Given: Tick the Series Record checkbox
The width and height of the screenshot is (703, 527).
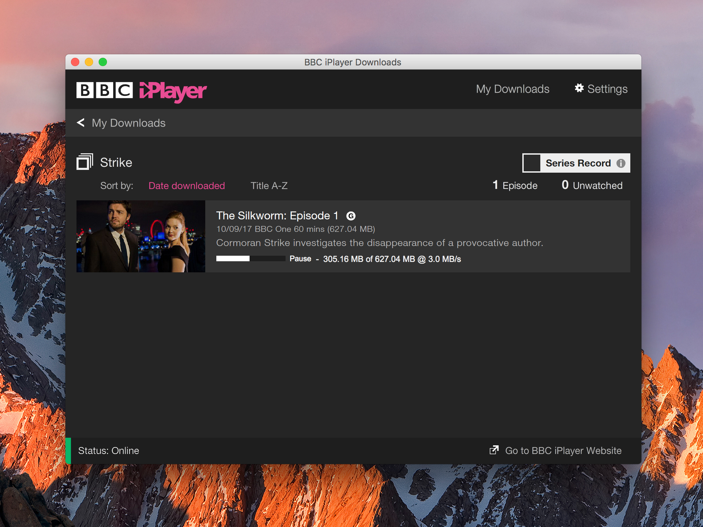Looking at the screenshot, I should (x=532, y=163).
